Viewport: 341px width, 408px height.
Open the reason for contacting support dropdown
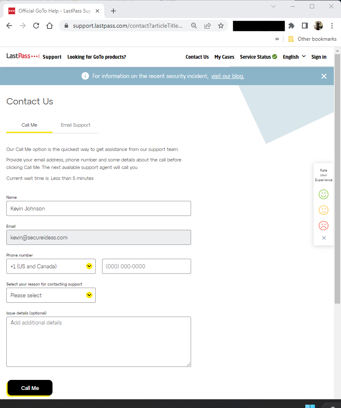51,295
